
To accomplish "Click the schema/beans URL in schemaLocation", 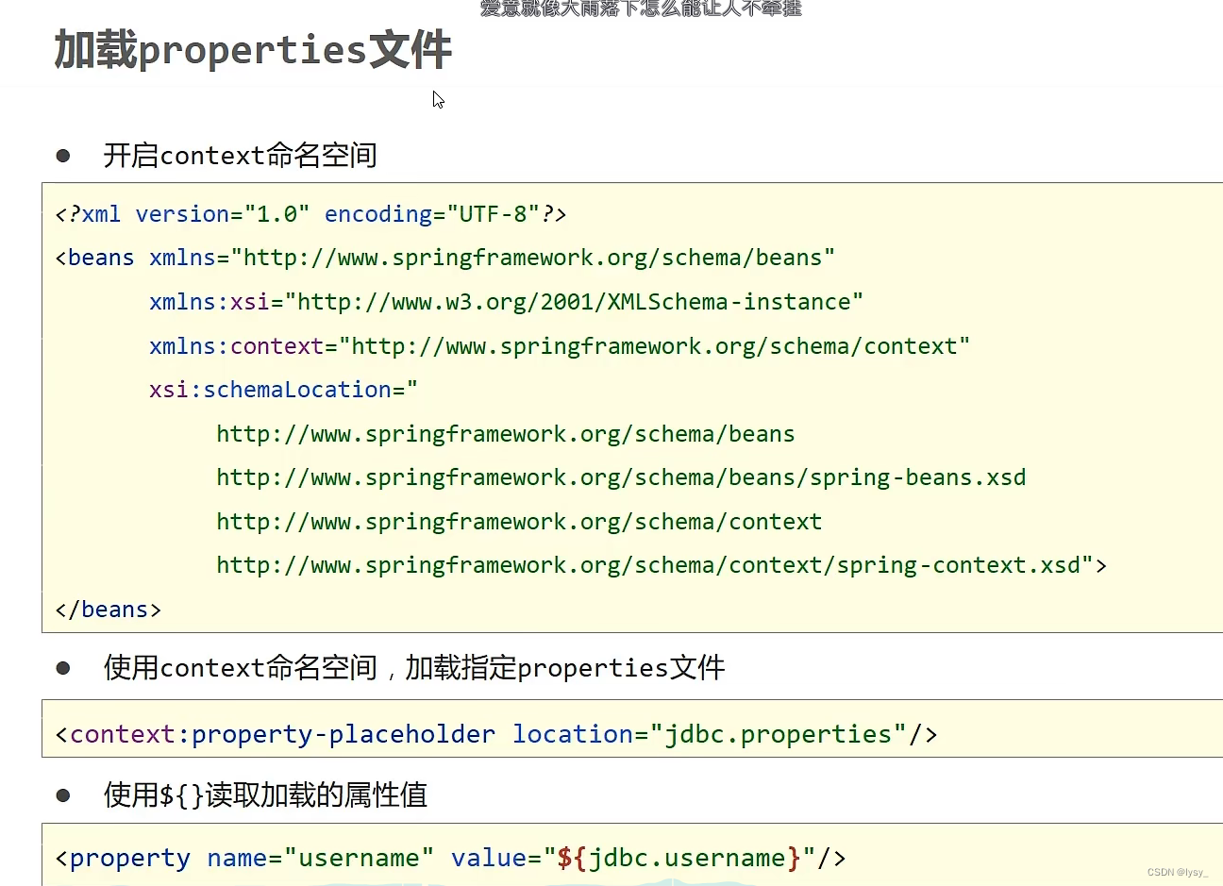I will [x=506, y=435].
